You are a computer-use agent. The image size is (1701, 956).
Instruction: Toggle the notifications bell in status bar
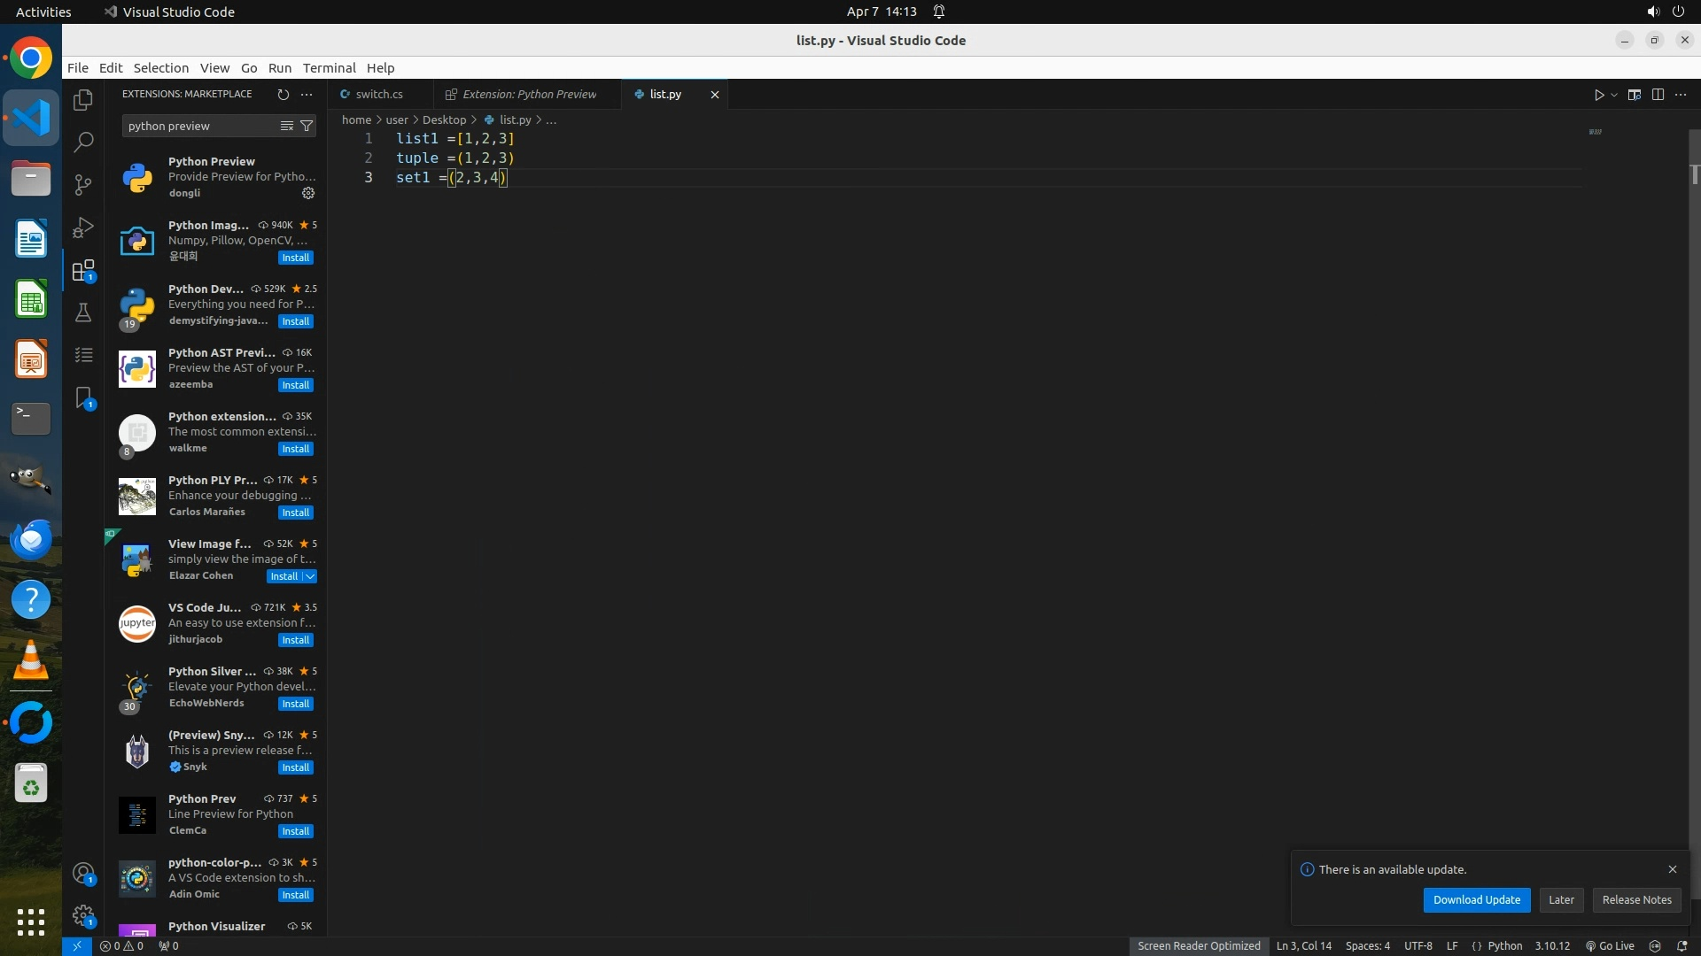(x=1682, y=945)
